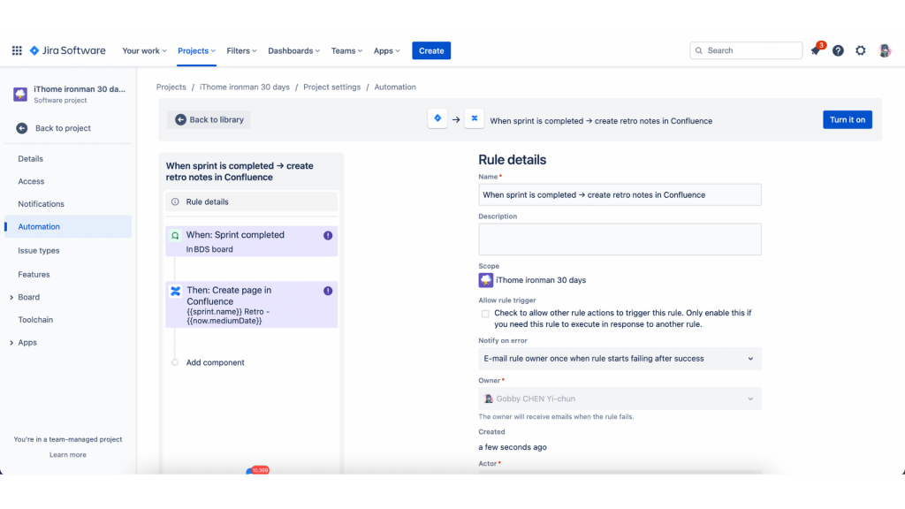Click the Sprint completed trigger icon

[x=175, y=235]
